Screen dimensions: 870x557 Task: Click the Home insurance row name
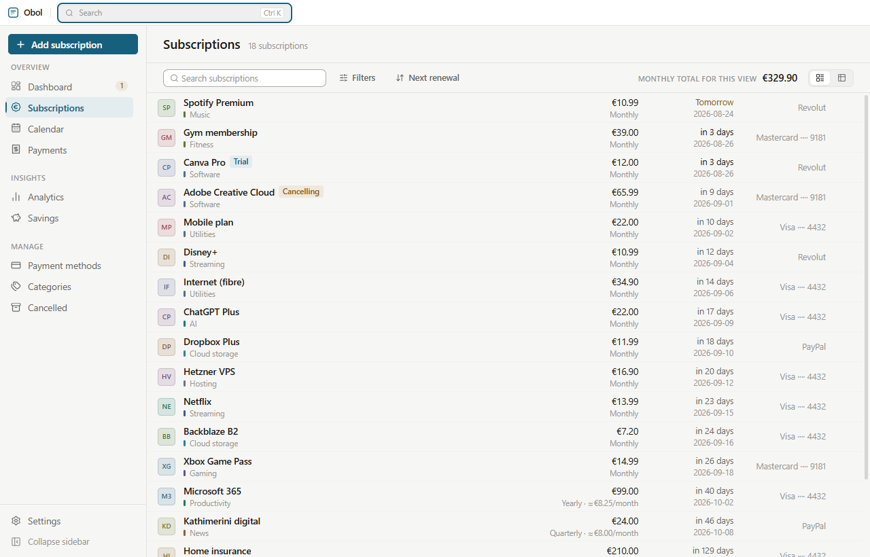tap(217, 551)
